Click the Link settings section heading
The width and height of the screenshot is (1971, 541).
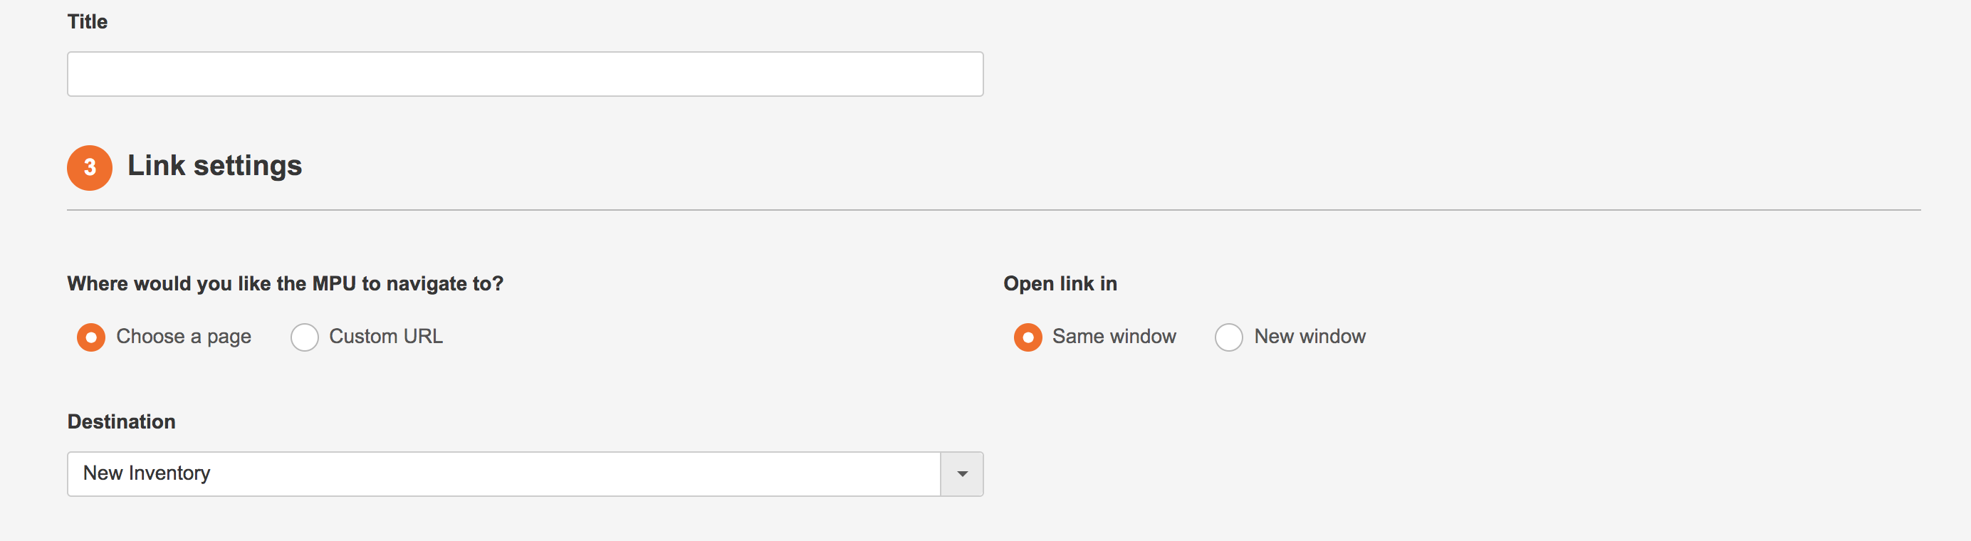tap(214, 165)
